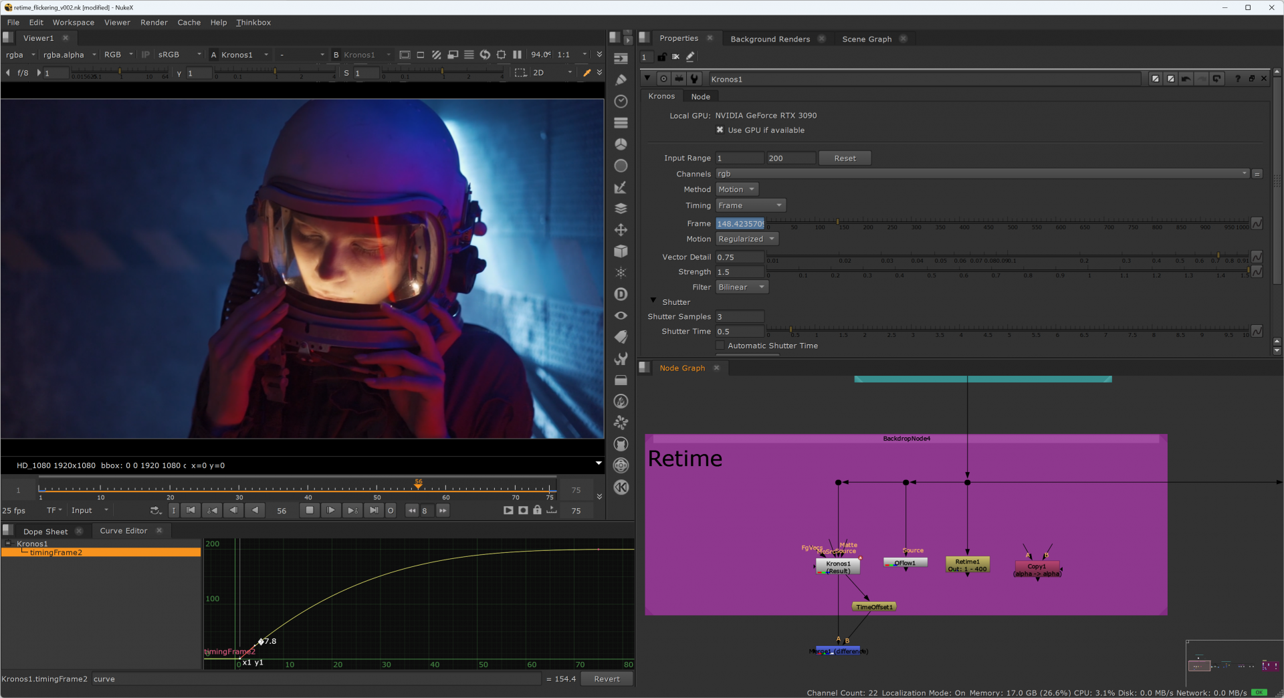
Task: Disable the Use GPU if available checkbox
Action: [x=720, y=130]
